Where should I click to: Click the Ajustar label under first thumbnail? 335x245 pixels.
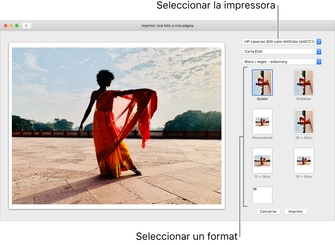[x=262, y=99]
